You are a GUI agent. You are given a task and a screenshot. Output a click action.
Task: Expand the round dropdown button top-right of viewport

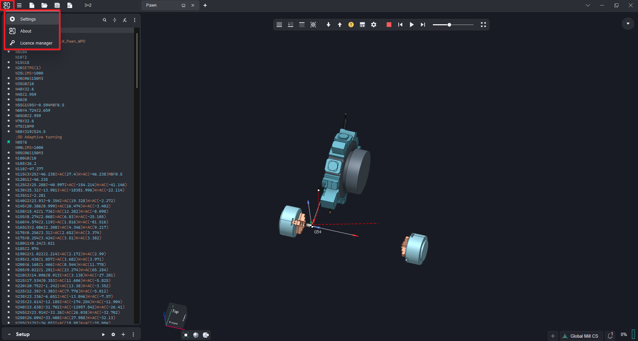click(628, 24)
